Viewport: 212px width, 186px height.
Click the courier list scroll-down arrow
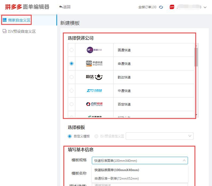point(197,115)
